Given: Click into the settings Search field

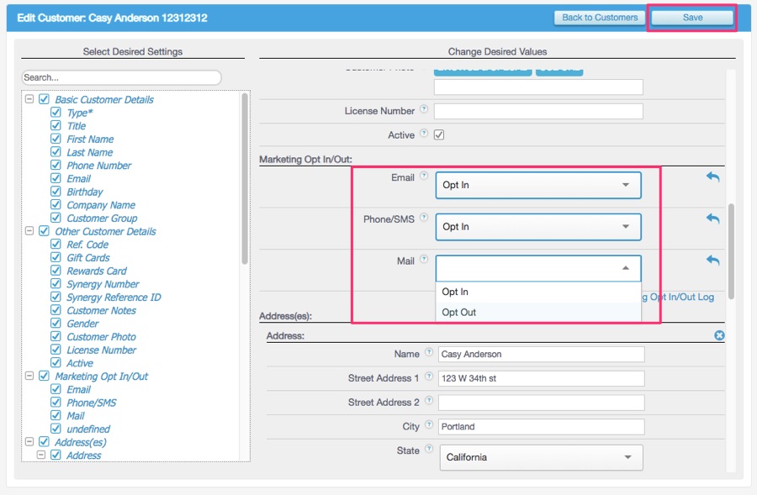Looking at the screenshot, I should click(x=121, y=77).
